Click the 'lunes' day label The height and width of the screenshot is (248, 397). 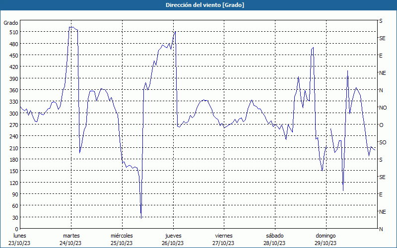[20, 236]
